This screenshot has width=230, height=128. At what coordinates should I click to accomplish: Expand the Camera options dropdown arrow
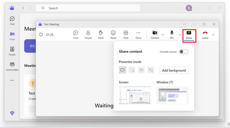[163, 35]
